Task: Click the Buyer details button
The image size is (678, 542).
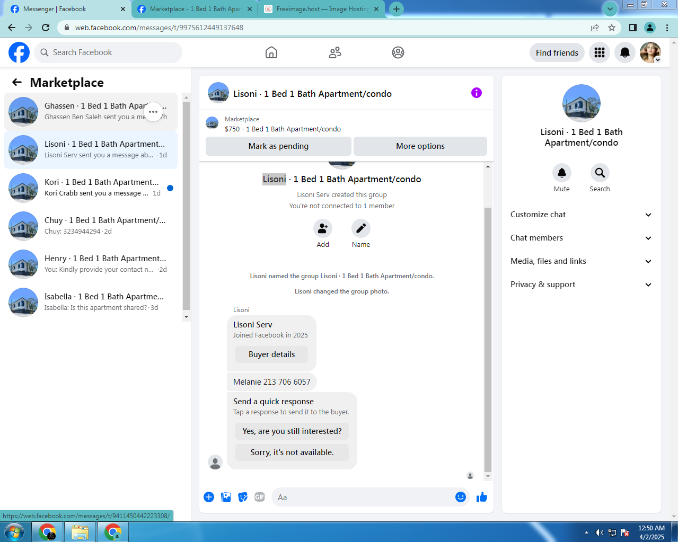Action: [271, 354]
